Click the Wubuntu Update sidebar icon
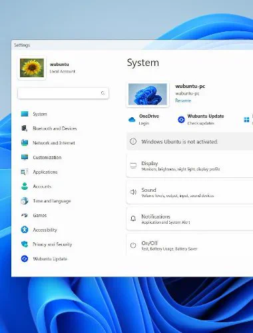This screenshot has width=253, height=333. point(25,258)
